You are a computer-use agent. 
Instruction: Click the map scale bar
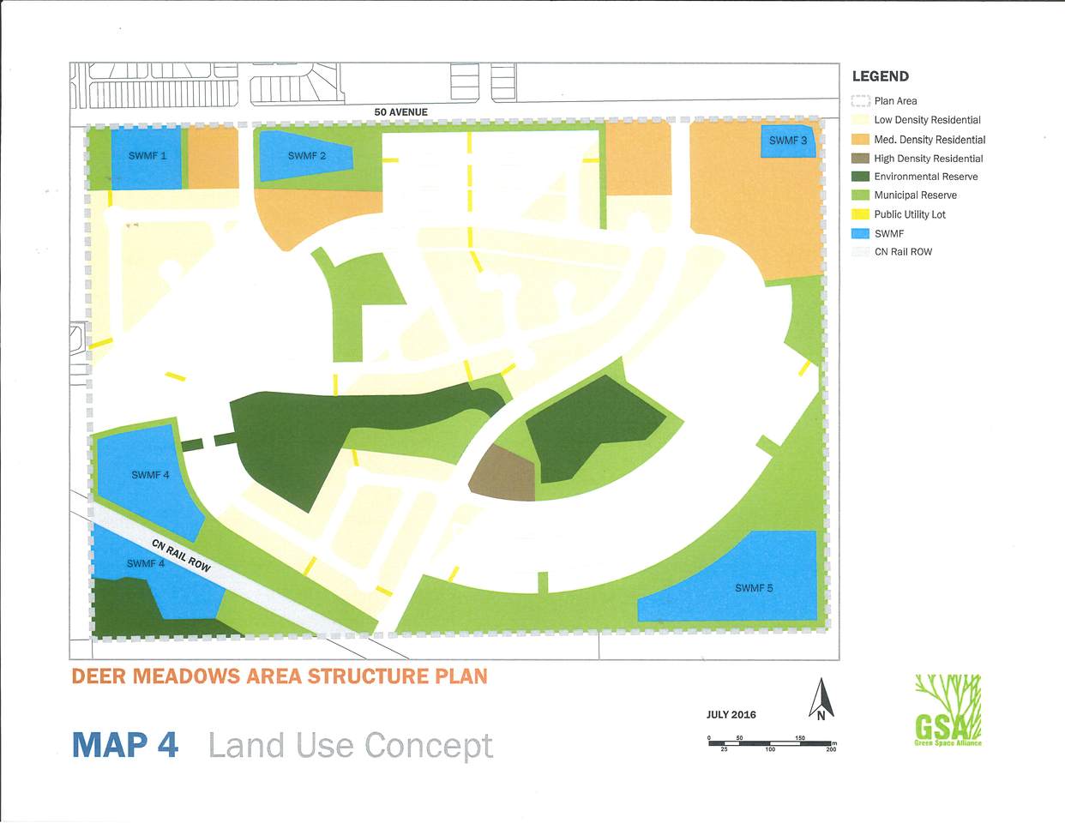pos(770,743)
